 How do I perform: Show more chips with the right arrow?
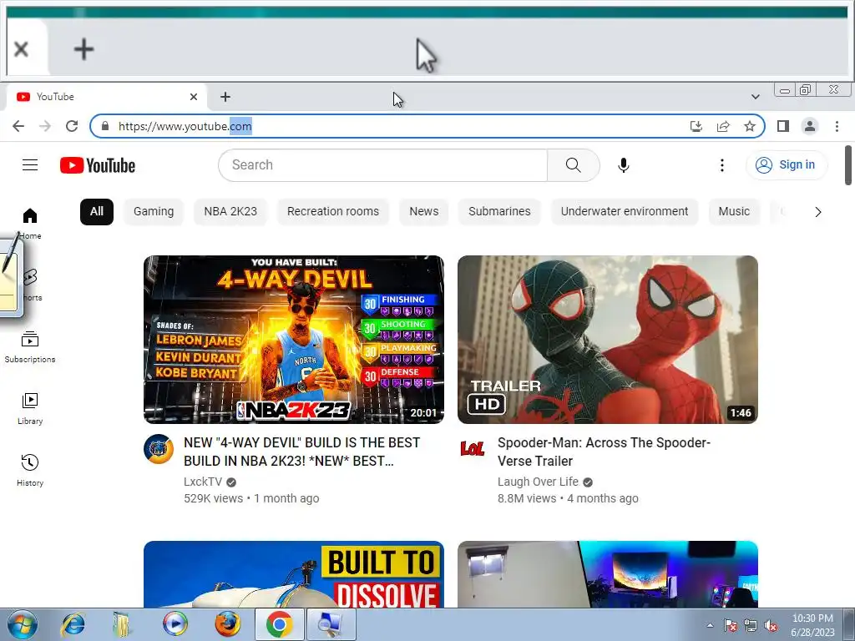pos(817,212)
